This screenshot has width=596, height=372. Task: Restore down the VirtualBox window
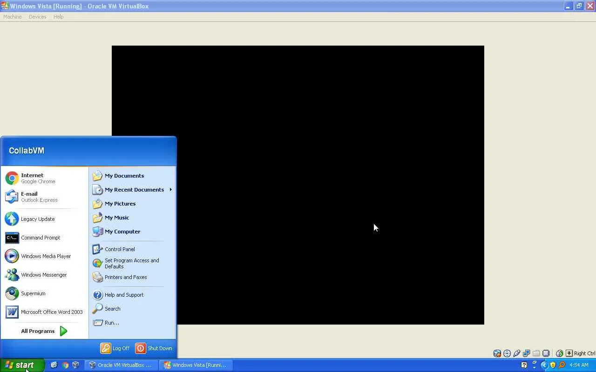pyautogui.click(x=579, y=6)
